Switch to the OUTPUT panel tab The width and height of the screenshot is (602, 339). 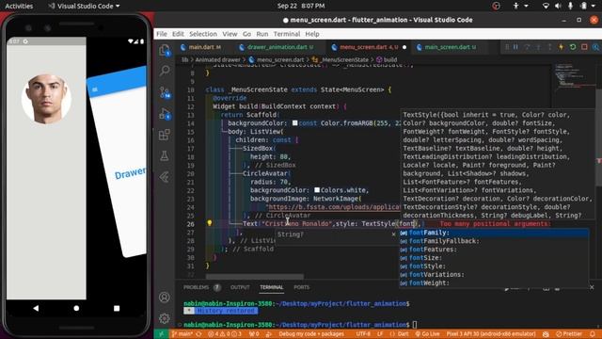click(240, 287)
